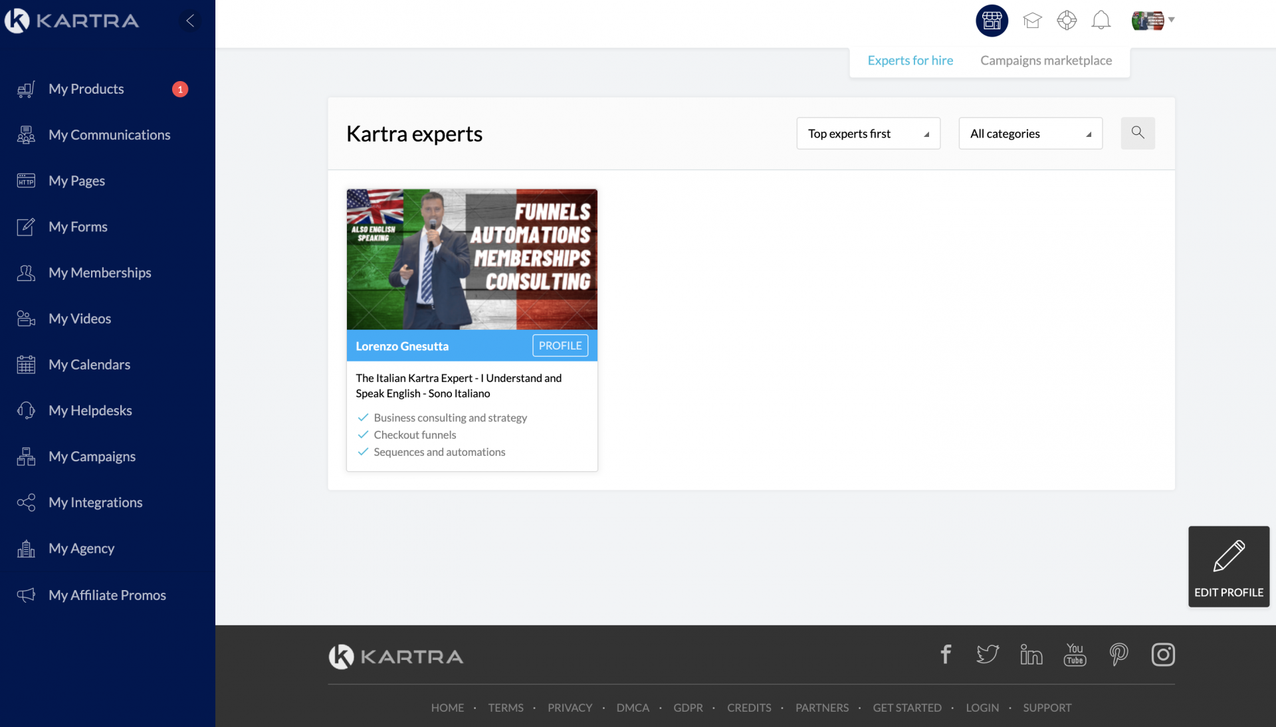1276x727 pixels.
Task: Open the marketplace icon in header
Action: (x=992, y=21)
